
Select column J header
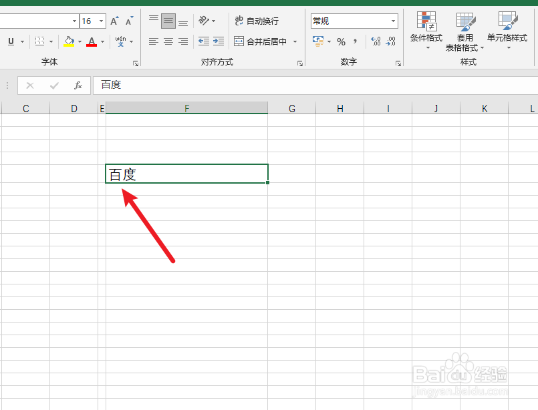point(436,108)
